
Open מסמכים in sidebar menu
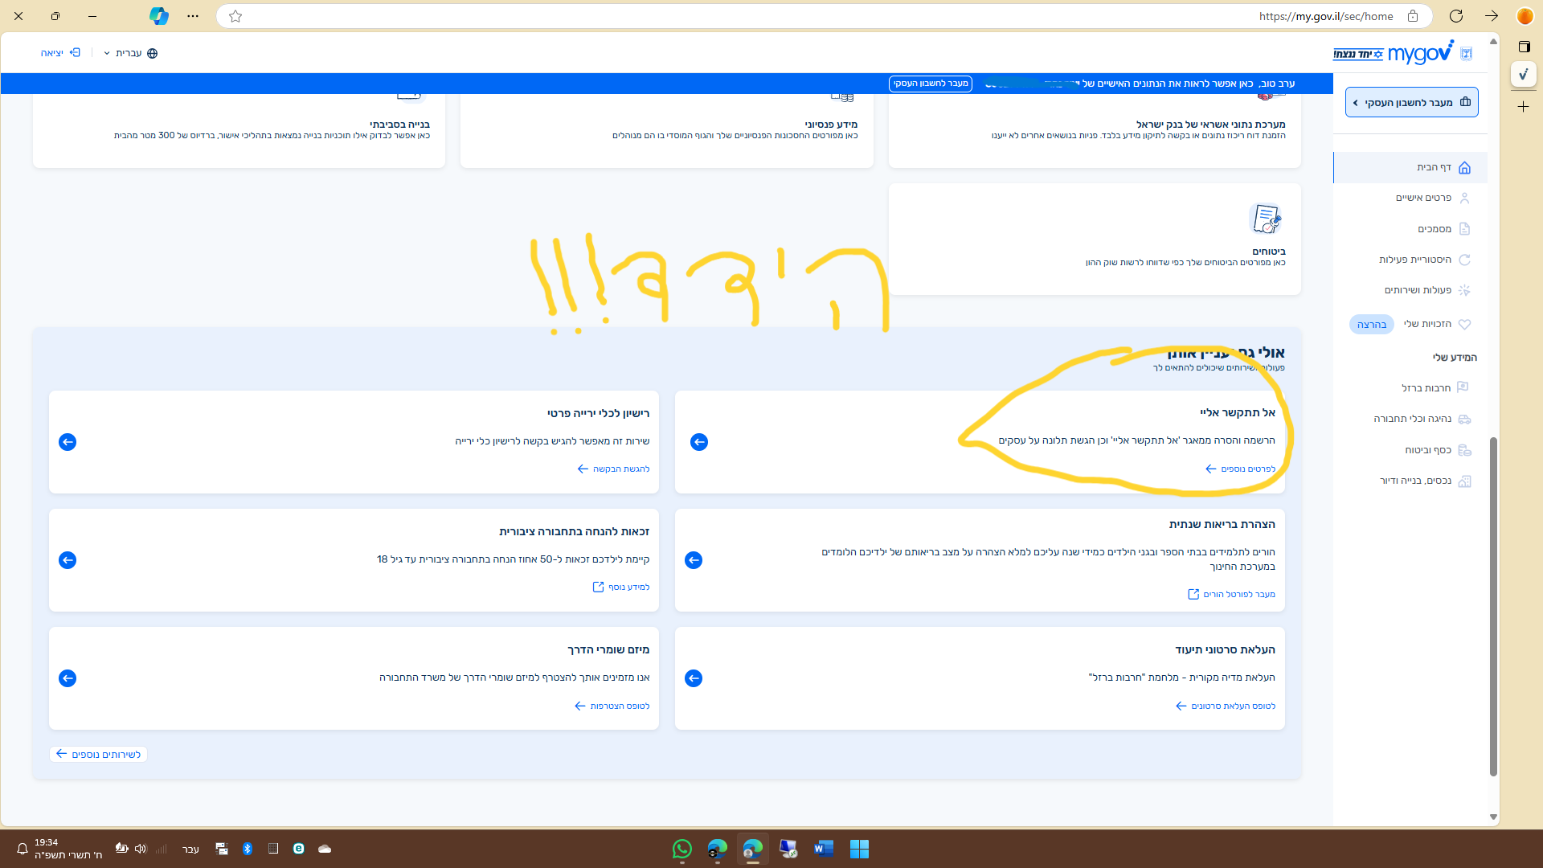click(x=1434, y=229)
